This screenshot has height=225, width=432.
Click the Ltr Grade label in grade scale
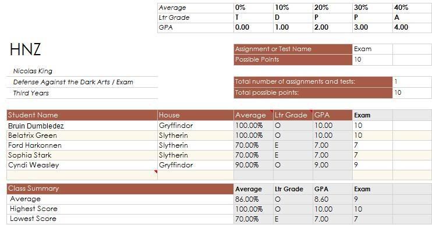(196, 17)
